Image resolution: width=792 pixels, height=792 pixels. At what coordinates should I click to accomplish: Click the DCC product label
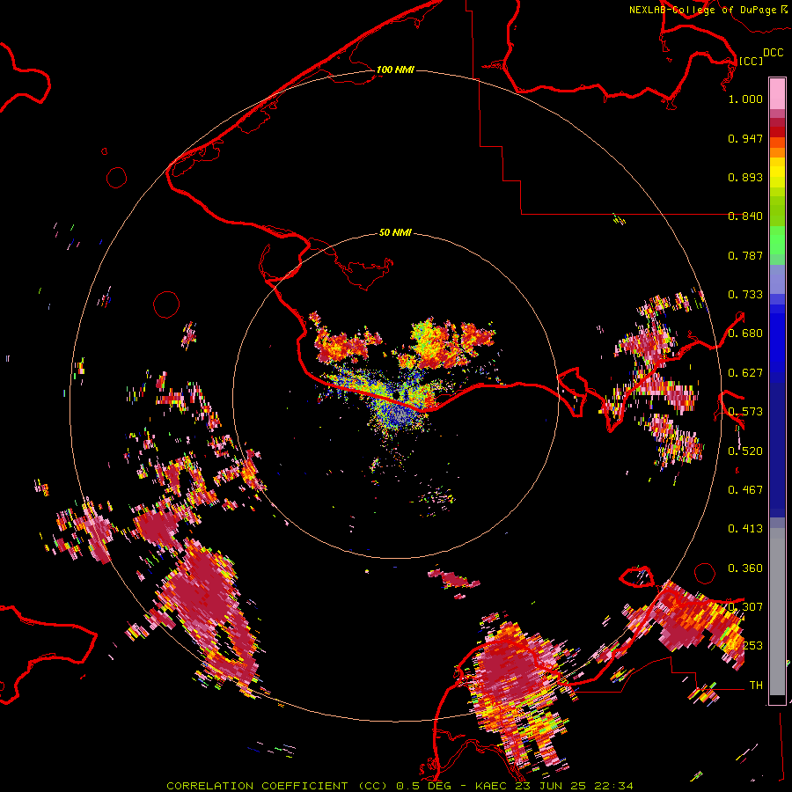[x=773, y=53]
